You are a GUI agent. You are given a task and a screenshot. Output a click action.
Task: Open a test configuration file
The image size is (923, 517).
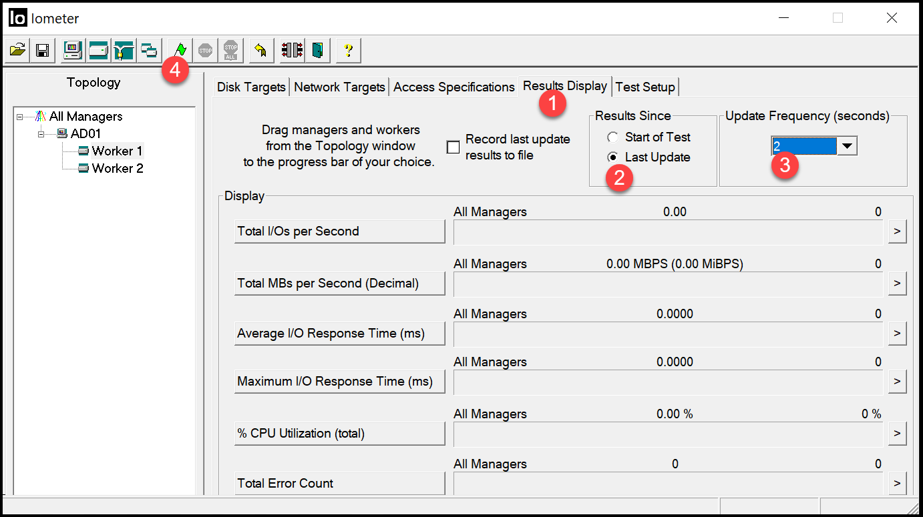pos(18,50)
